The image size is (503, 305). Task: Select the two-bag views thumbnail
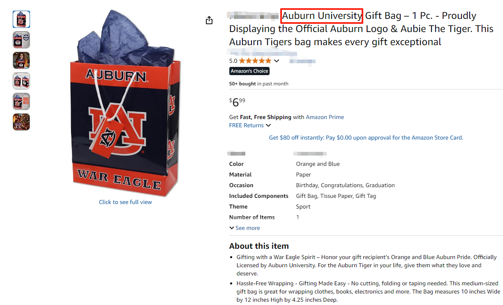tap(21, 81)
